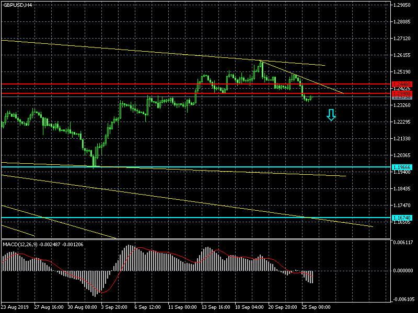The height and width of the screenshot is (313, 418).
Task: Click the GBPUSD,H4 chart title
Action: [17, 5]
